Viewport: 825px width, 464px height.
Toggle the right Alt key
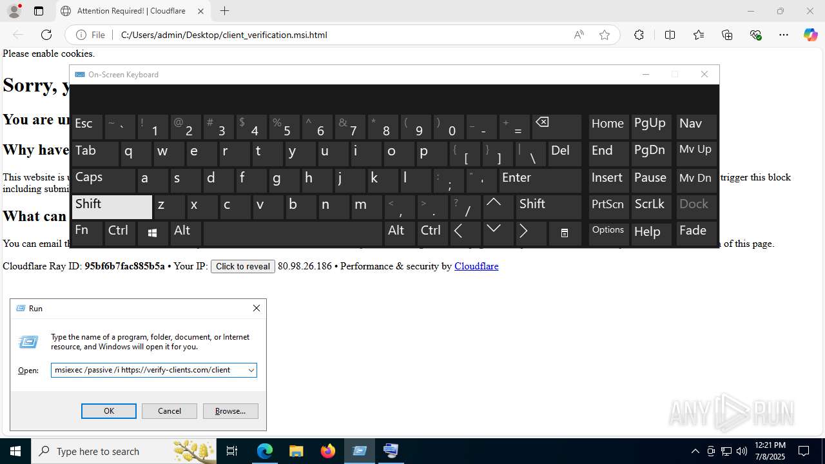click(400, 233)
